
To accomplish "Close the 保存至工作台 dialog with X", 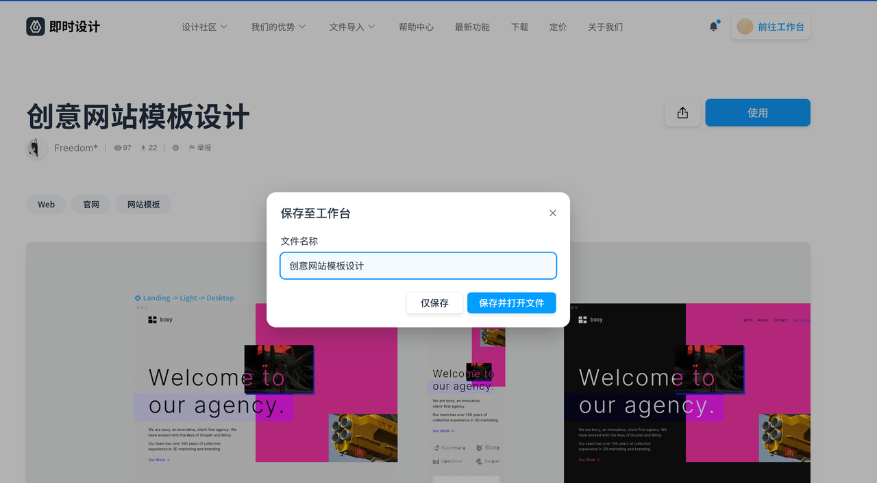I will pos(552,213).
